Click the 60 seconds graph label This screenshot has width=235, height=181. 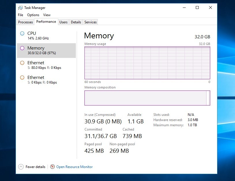pyautogui.click(x=93, y=82)
